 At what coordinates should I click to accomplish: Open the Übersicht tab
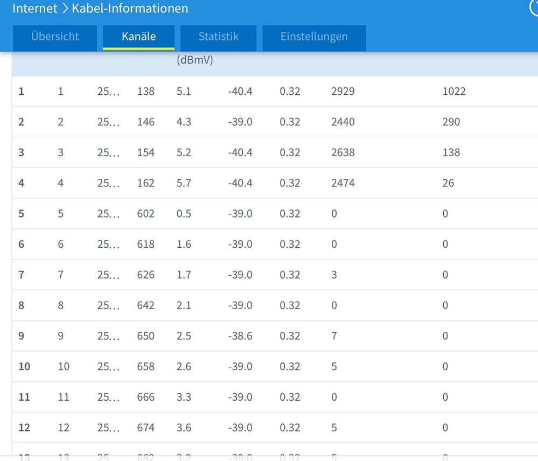pyautogui.click(x=55, y=37)
